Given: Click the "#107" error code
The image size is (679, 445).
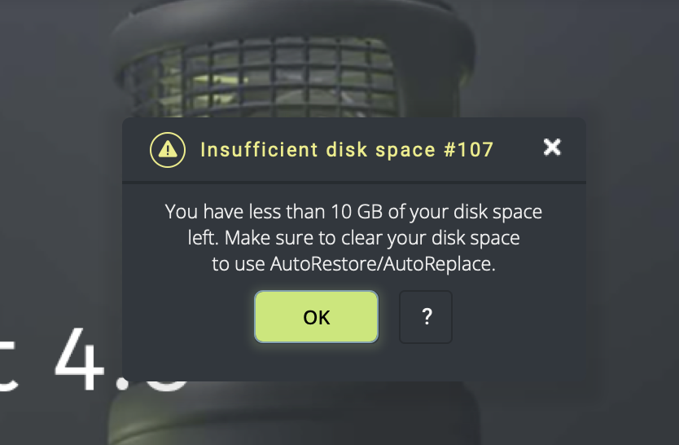Looking at the screenshot, I should point(470,150).
